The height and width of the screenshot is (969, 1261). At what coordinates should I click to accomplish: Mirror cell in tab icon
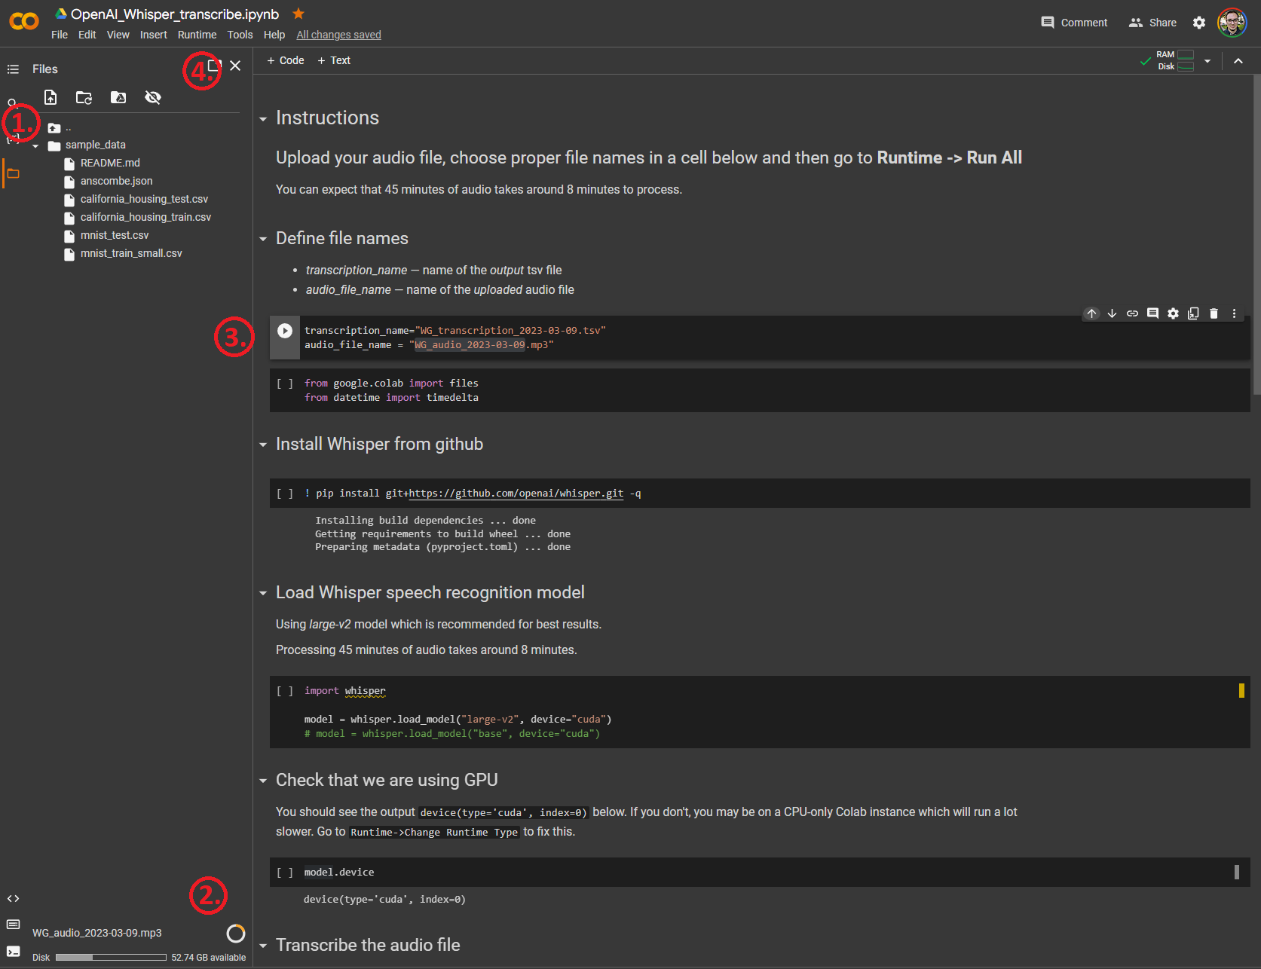(x=1193, y=313)
